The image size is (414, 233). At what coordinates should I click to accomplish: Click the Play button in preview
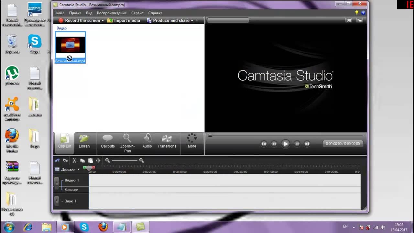[285, 144]
